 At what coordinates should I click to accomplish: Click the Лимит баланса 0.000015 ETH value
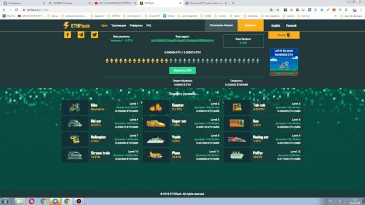coord(182,85)
